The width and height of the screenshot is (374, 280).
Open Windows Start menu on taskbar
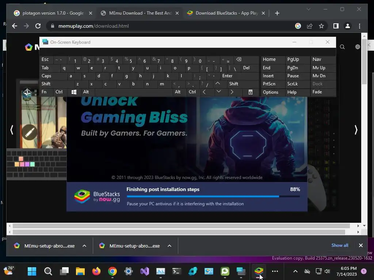tap(32, 271)
